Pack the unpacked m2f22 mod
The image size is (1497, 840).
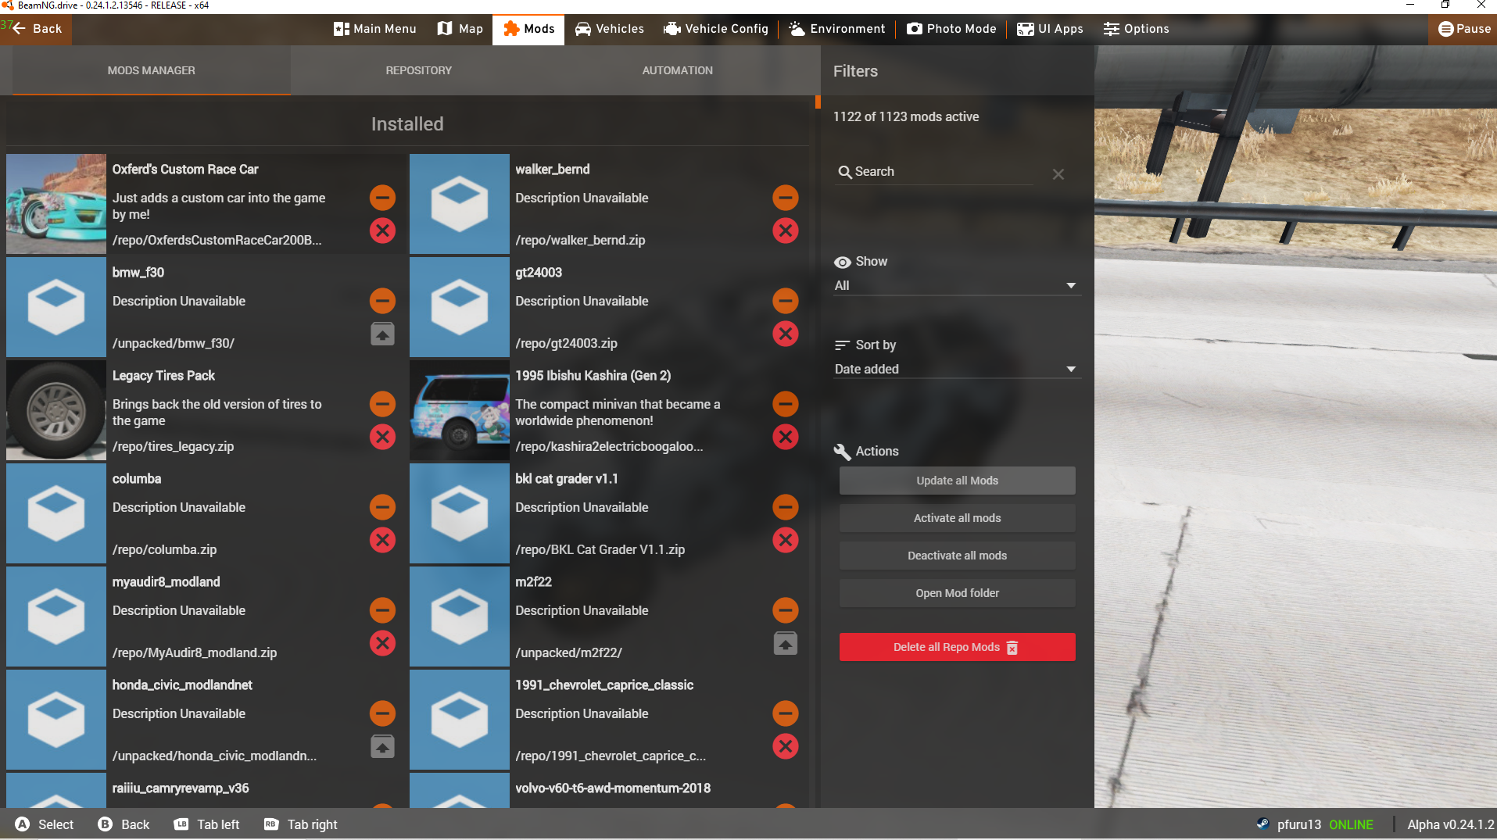pos(786,643)
